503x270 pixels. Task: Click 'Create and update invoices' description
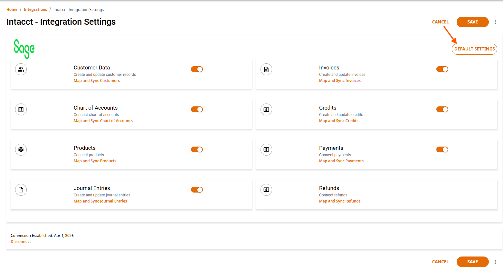click(x=342, y=75)
